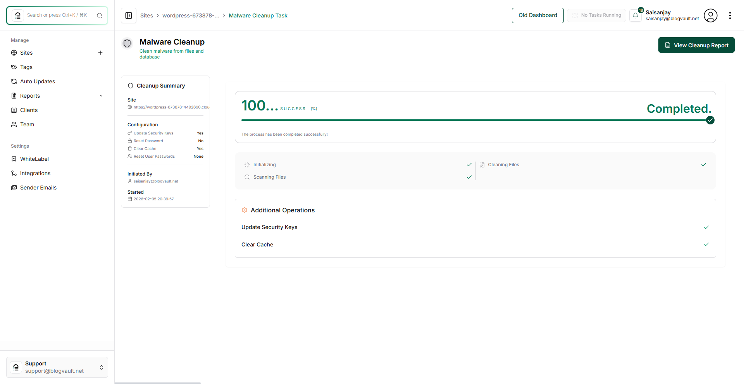Click the 'saisanjay@blogvault.net' initiated by text
This screenshot has height=384, width=744.
point(156,181)
